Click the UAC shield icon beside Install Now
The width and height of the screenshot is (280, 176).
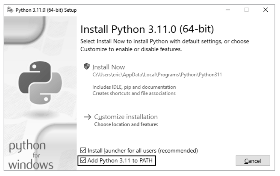87,67
